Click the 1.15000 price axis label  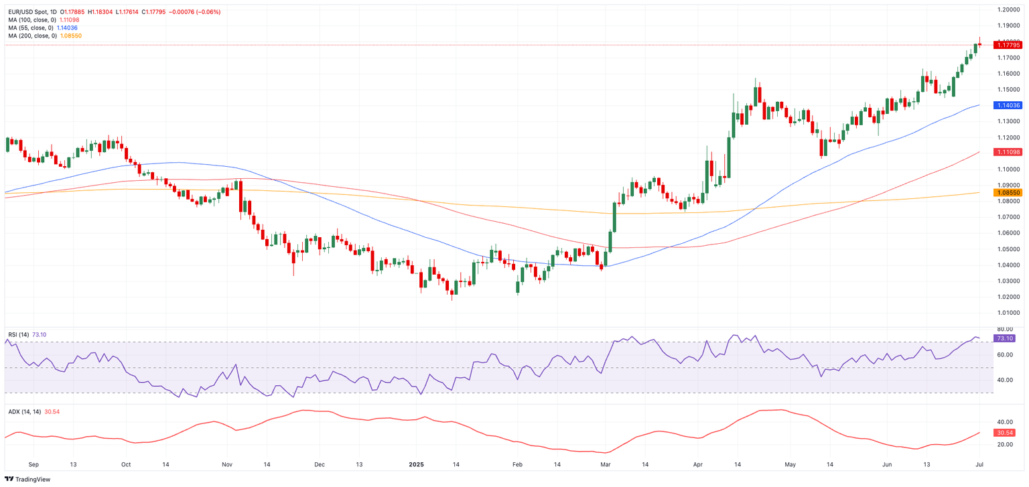(x=1008, y=89)
